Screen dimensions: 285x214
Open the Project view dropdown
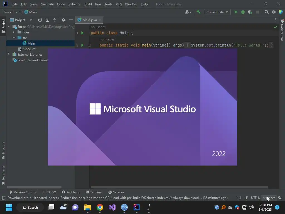click(31, 20)
